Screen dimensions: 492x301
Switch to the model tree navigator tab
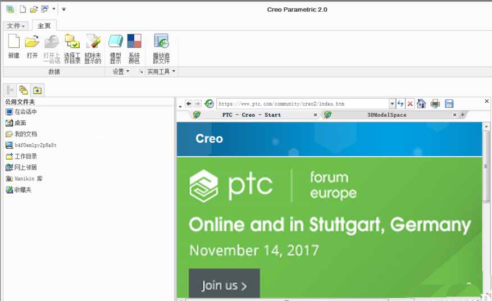(x=10, y=90)
